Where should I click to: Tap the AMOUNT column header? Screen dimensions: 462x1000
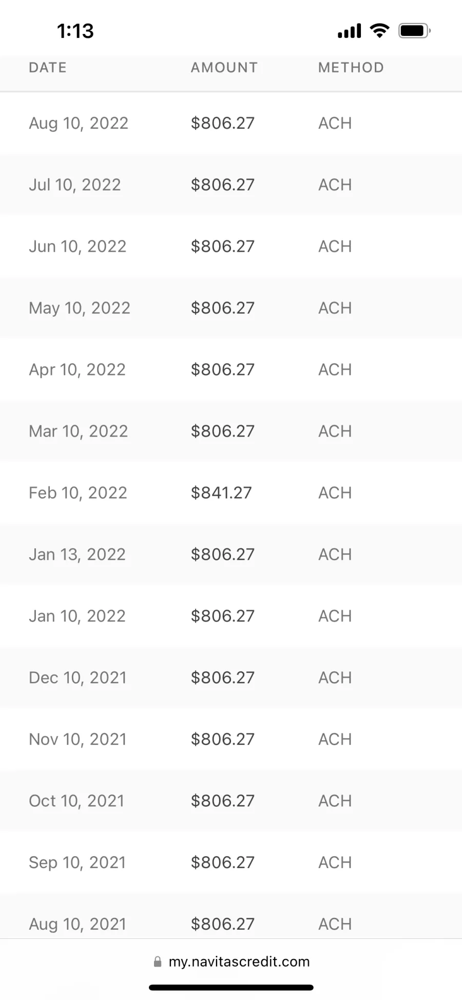[224, 68]
